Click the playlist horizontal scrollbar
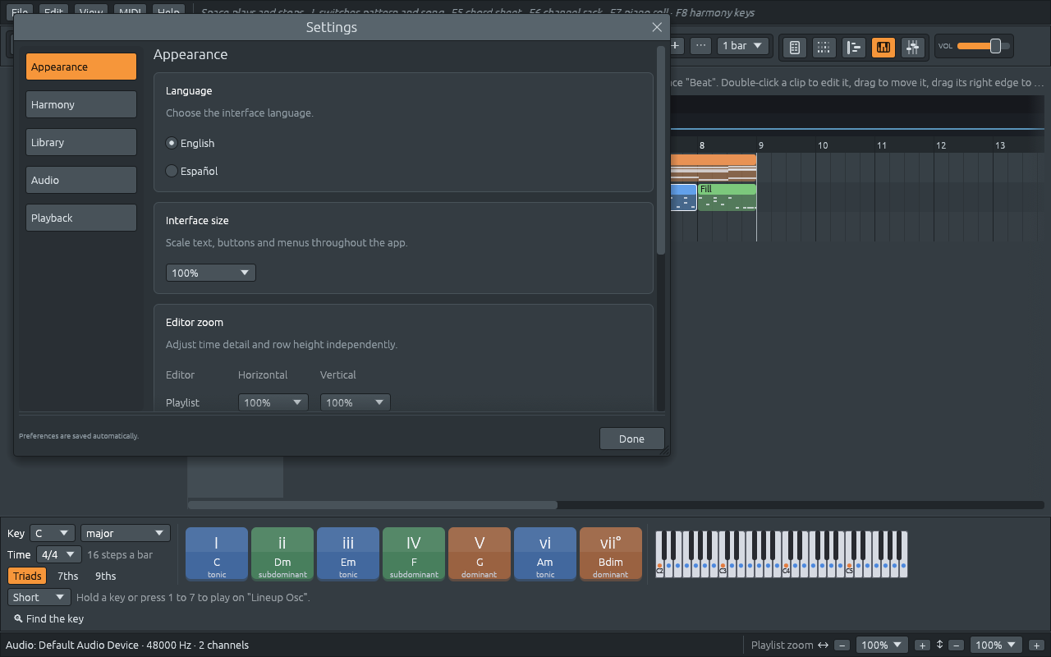 373,504
